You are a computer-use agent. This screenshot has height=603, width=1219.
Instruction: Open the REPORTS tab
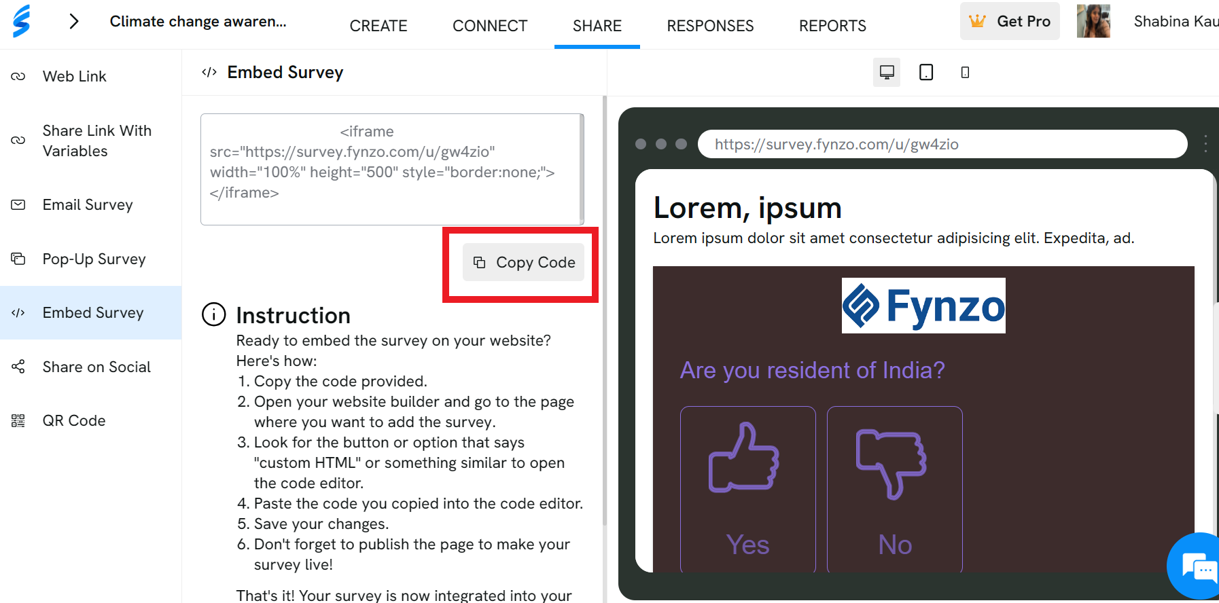point(832,26)
